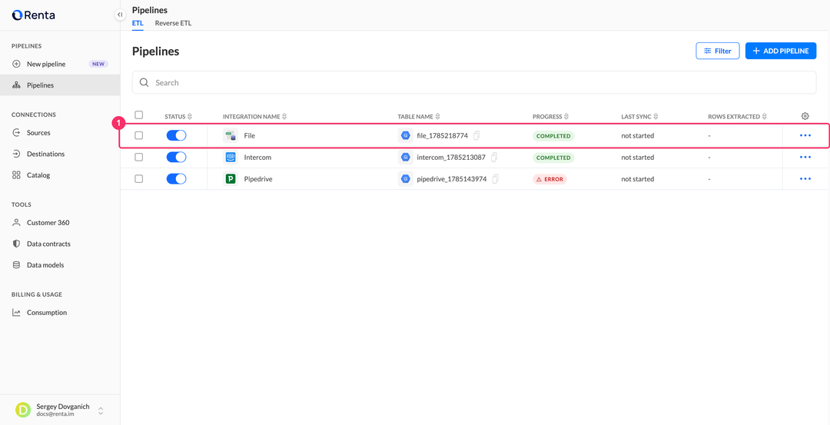Copy the intercom_1785213087 table name
The height and width of the screenshot is (425, 830).
494,158
